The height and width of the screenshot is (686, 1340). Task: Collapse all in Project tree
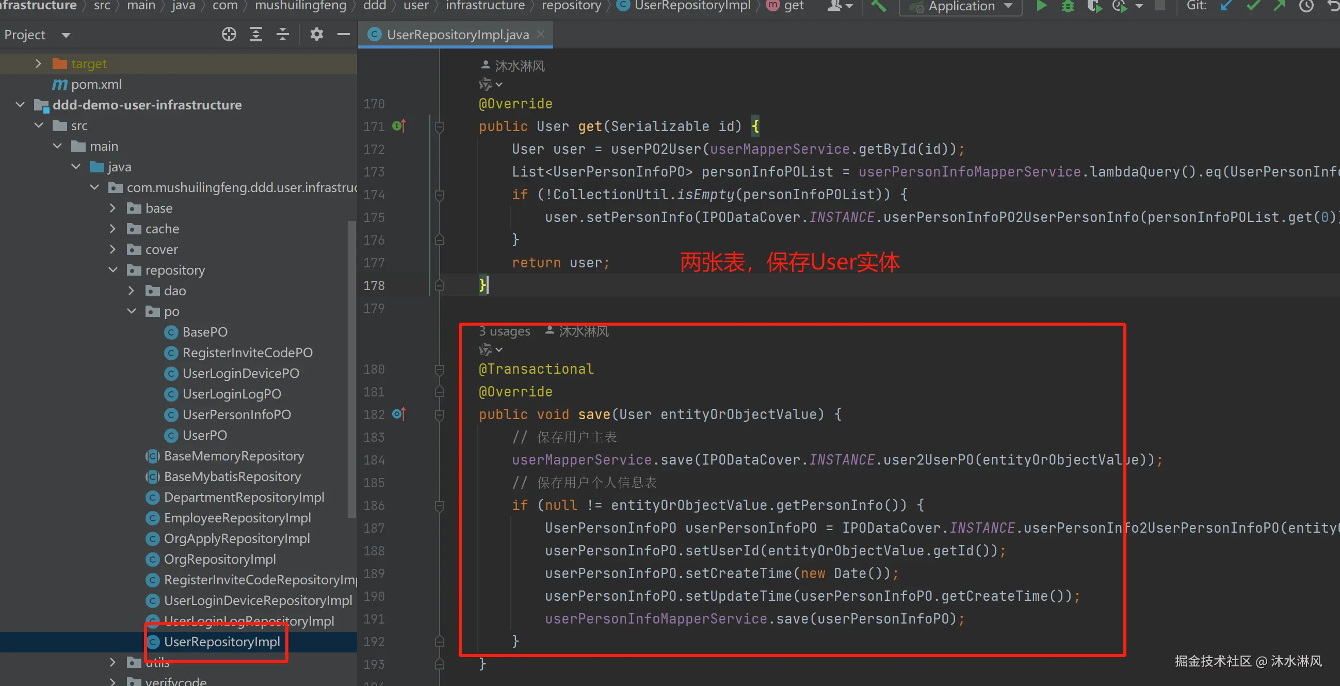(282, 35)
